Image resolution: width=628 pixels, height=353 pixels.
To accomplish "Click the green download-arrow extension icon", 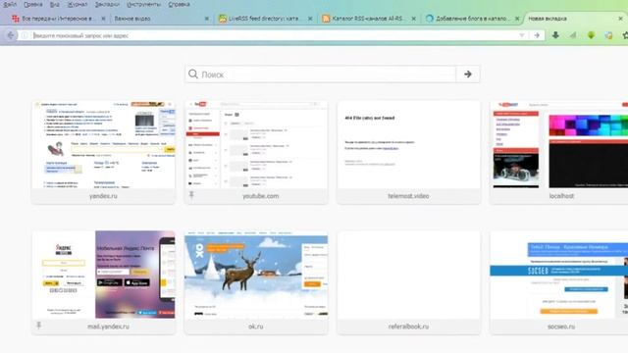I will click(591, 35).
